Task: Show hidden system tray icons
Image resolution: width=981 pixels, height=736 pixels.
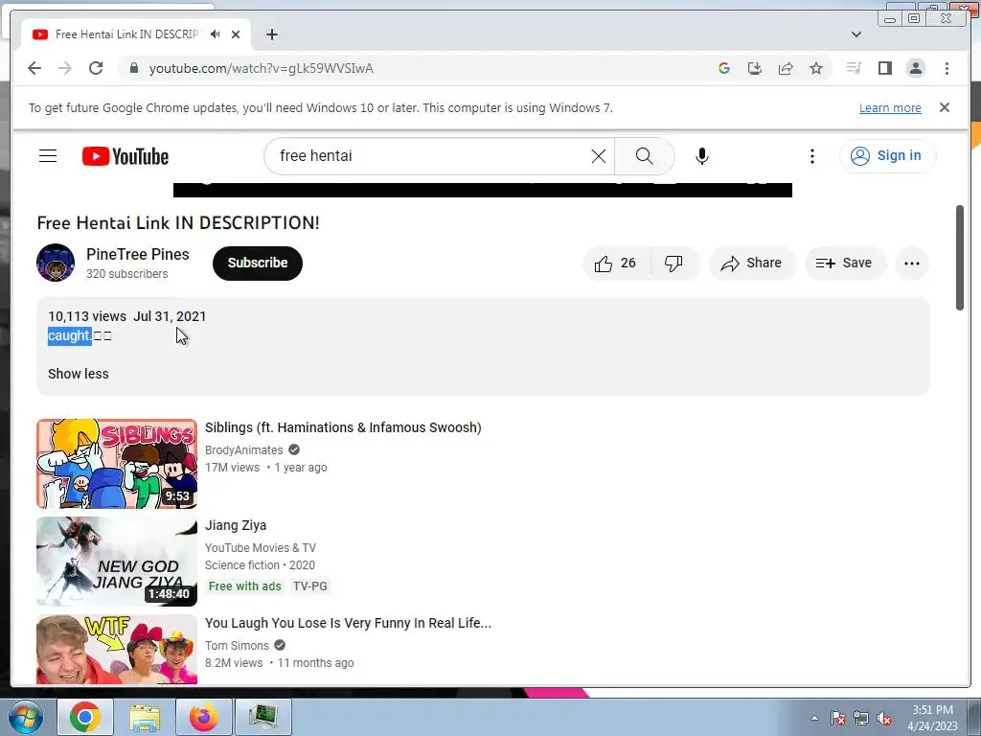Action: click(x=814, y=718)
